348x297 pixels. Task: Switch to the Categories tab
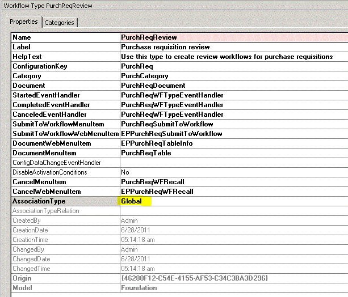click(x=59, y=23)
